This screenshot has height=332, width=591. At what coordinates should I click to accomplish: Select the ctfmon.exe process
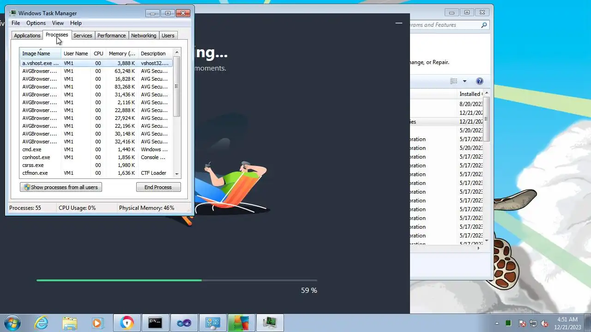(96, 173)
